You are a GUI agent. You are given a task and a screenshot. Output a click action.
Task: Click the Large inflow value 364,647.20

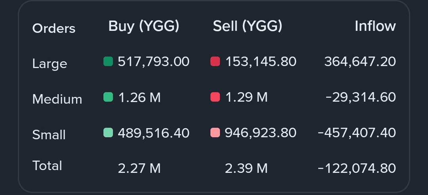[360, 62]
